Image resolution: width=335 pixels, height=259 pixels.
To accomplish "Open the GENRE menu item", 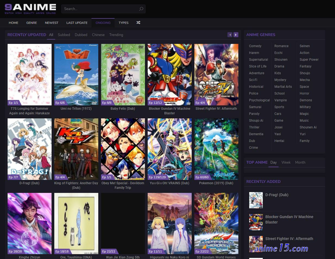I will [31, 23].
